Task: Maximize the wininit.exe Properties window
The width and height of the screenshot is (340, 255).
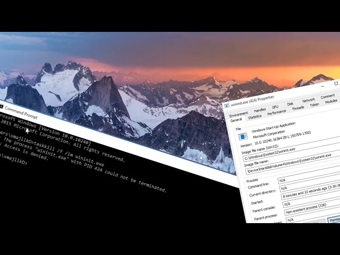Action: click(336, 83)
